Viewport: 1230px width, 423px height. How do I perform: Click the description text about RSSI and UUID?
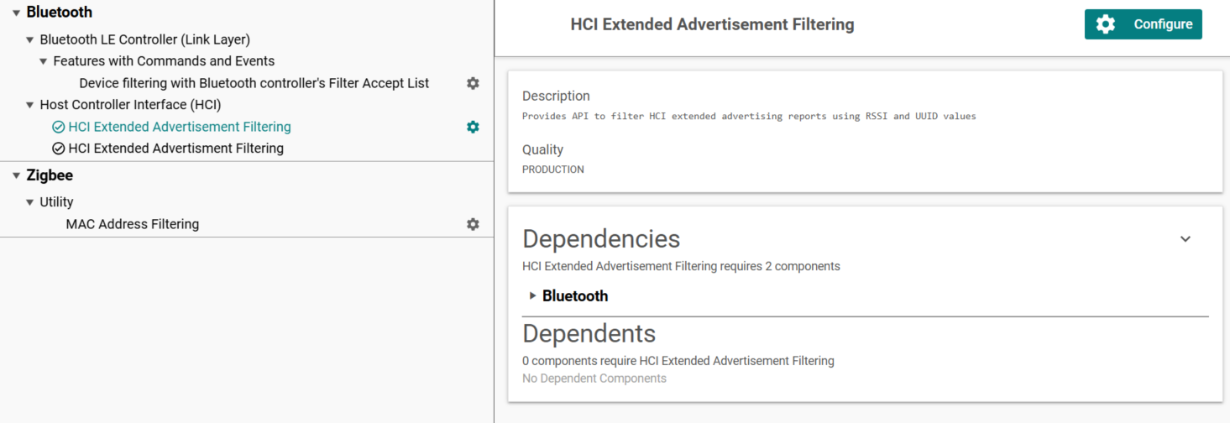[x=749, y=116]
